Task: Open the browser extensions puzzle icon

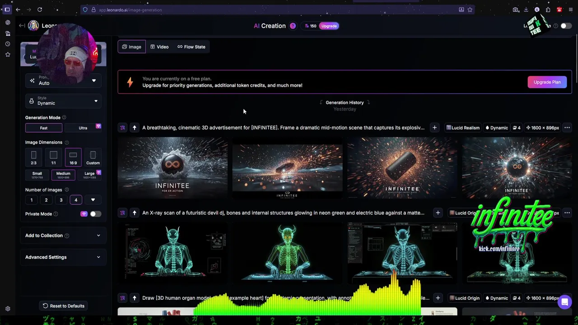Action: point(548,9)
